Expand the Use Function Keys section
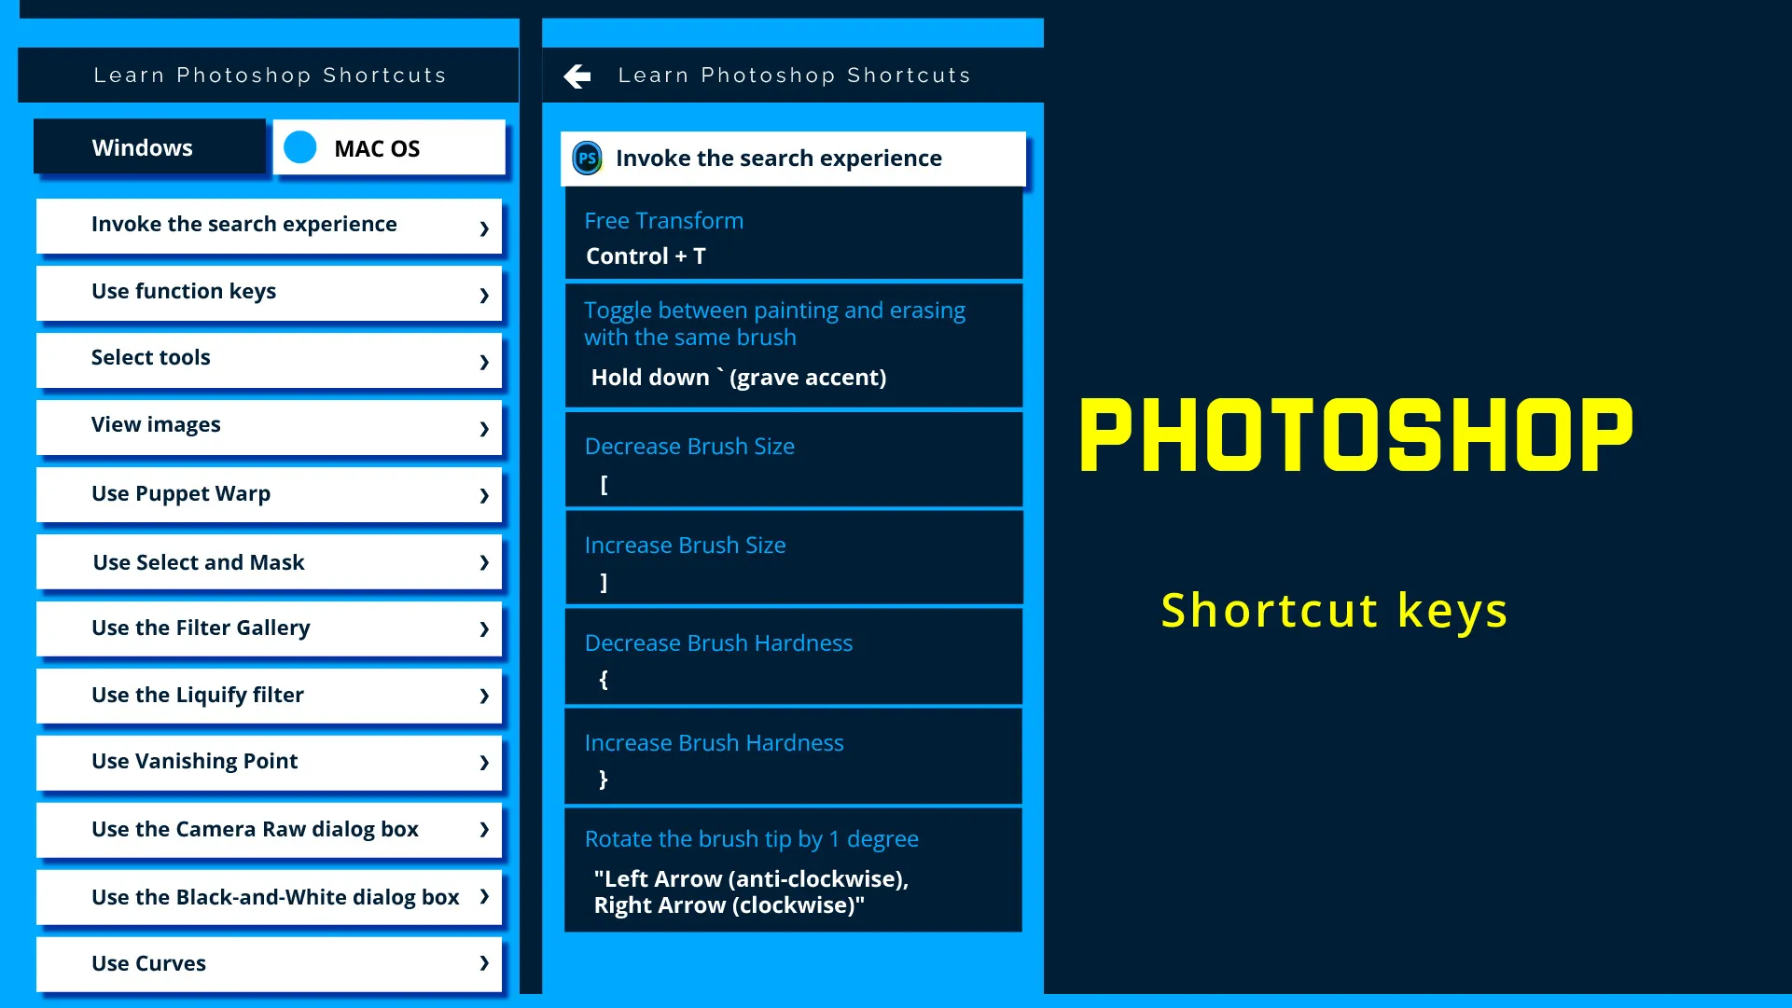The image size is (1792, 1008). click(269, 290)
